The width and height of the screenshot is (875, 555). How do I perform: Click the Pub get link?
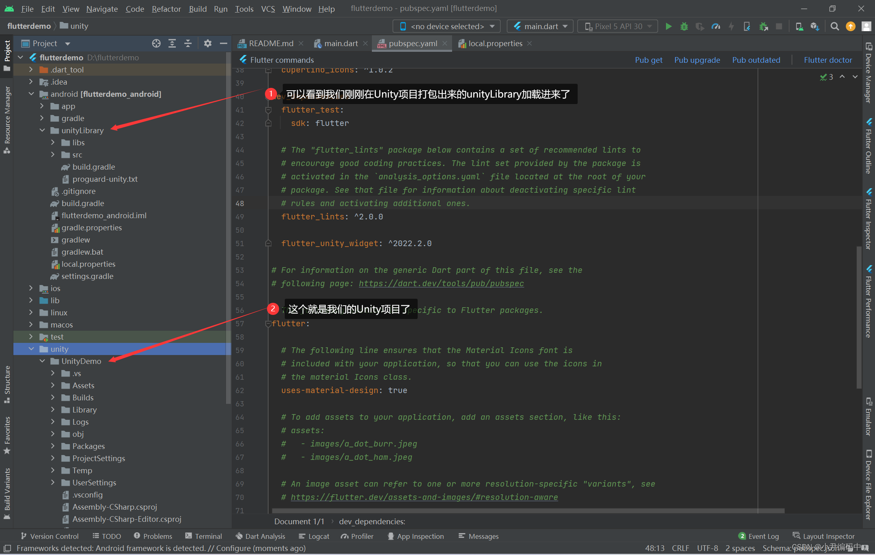[649, 60]
